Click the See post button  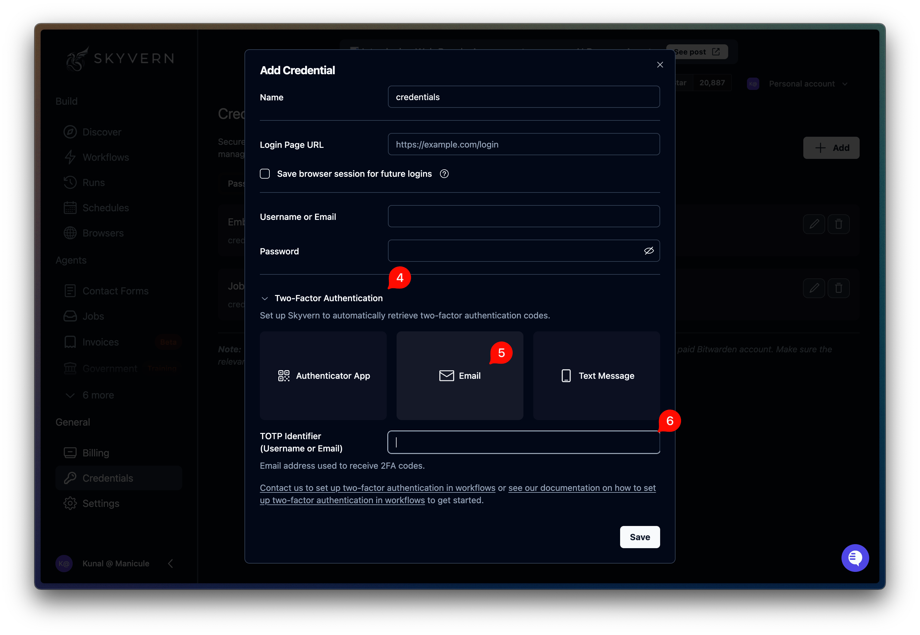[x=697, y=52]
